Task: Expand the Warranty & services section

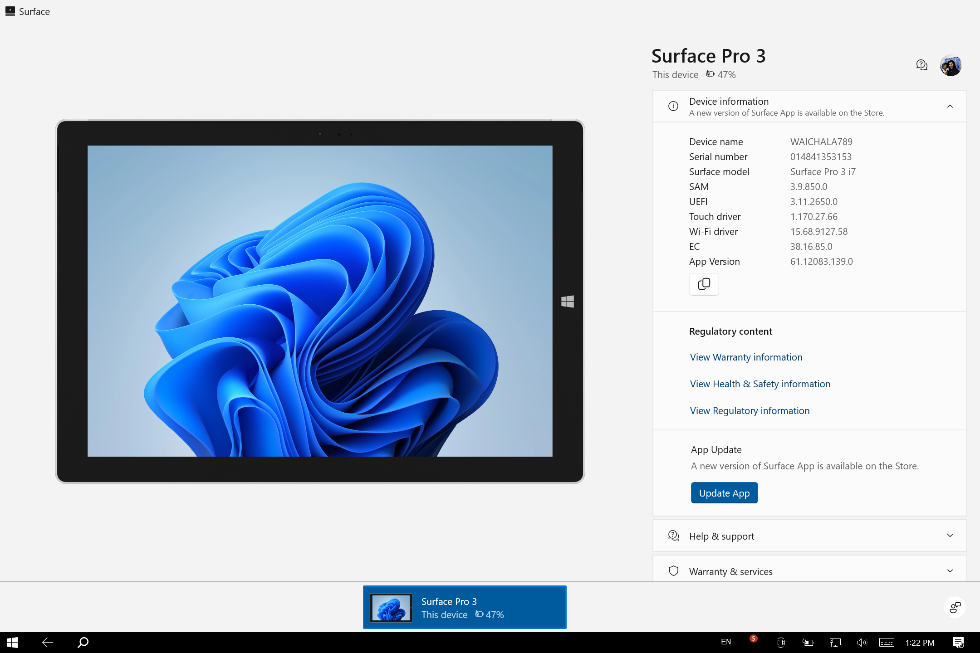Action: pyautogui.click(x=950, y=571)
